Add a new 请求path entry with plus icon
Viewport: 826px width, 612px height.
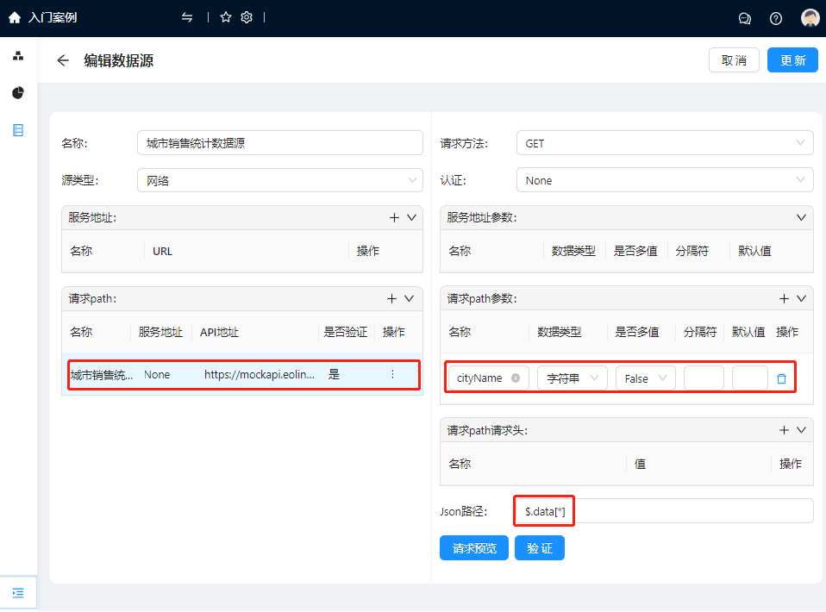pyautogui.click(x=391, y=298)
